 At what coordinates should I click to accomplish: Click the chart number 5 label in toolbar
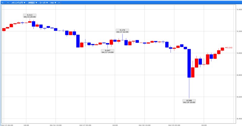(2, 2)
